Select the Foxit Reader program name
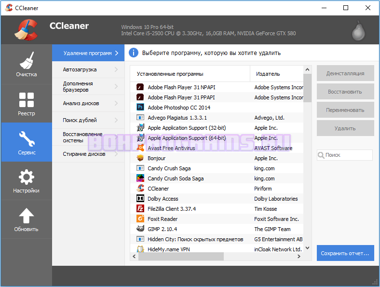 click(x=163, y=219)
